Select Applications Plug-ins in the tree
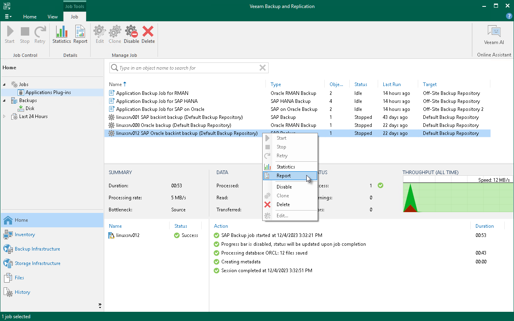Viewport: 514px width, 321px height. (x=48, y=92)
